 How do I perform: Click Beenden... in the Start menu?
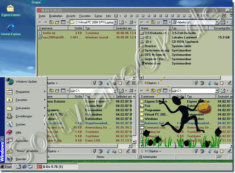coord(26,159)
